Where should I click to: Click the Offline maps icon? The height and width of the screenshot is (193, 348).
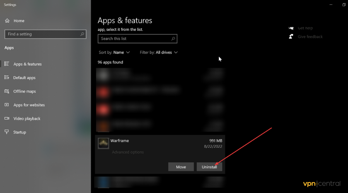coord(7,91)
